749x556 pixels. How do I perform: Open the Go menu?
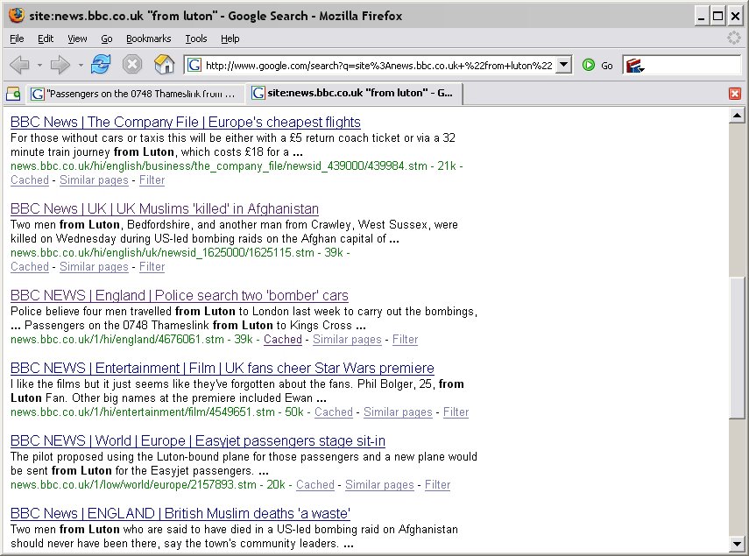[x=107, y=39]
